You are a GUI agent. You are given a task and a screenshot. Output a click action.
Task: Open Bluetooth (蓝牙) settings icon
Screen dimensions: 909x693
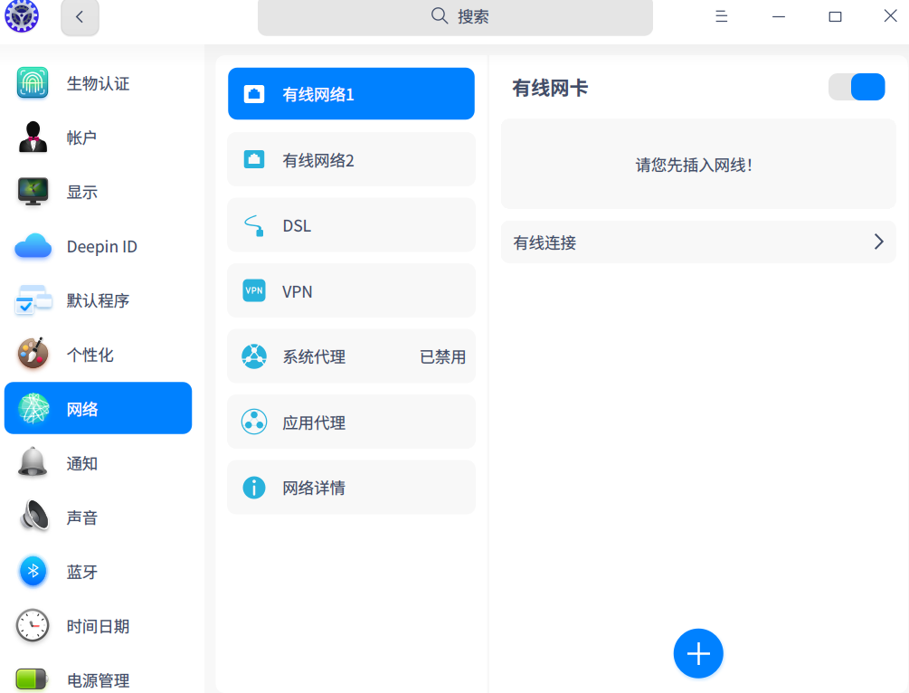tap(33, 571)
